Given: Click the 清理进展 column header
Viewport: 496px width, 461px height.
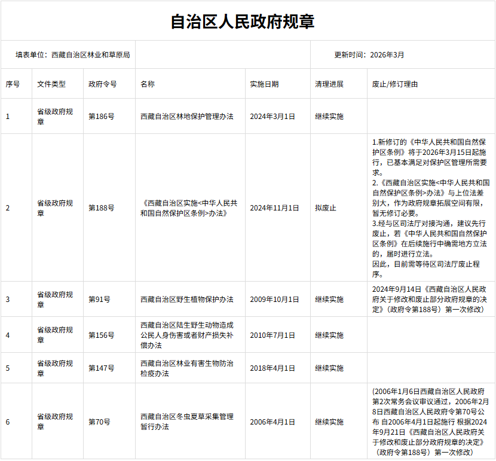Looking at the screenshot, I should pyautogui.click(x=329, y=84).
